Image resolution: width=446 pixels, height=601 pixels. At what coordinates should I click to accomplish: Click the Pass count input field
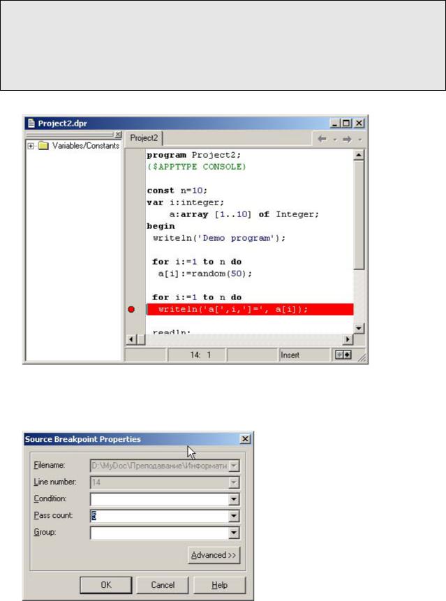[x=159, y=516]
